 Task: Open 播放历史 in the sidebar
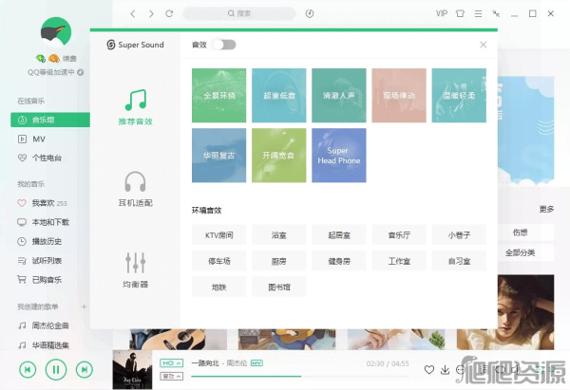pyautogui.click(x=40, y=241)
